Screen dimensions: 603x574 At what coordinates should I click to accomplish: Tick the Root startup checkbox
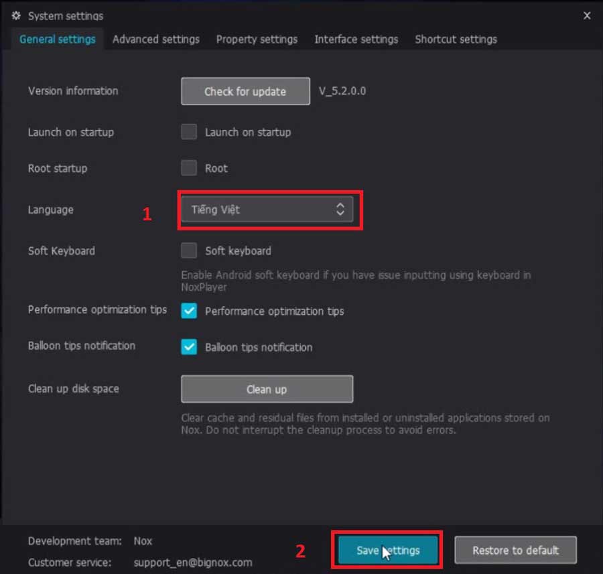[189, 168]
